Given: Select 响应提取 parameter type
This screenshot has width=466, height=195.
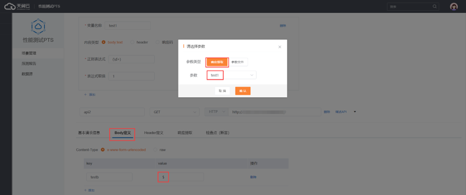Looking at the screenshot, I should [x=217, y=62].
